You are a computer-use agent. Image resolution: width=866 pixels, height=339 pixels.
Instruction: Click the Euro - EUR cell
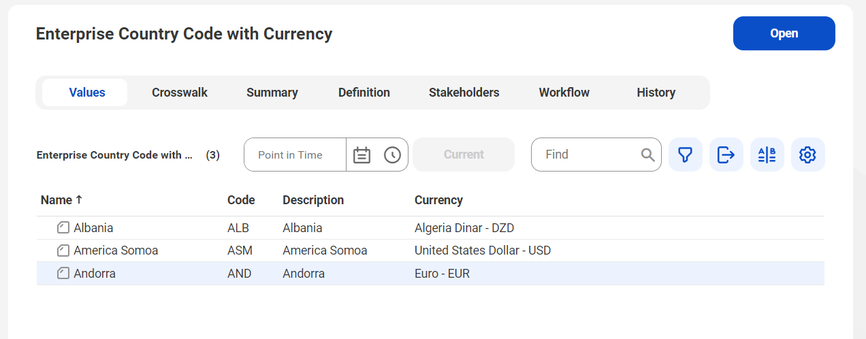click(442, 274)
